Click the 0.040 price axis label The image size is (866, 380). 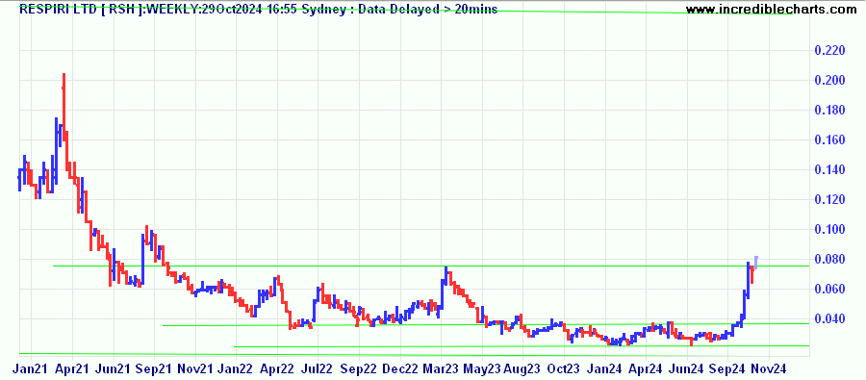[x=830, y=319]
